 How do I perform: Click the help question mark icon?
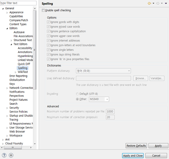coord(4,155)
